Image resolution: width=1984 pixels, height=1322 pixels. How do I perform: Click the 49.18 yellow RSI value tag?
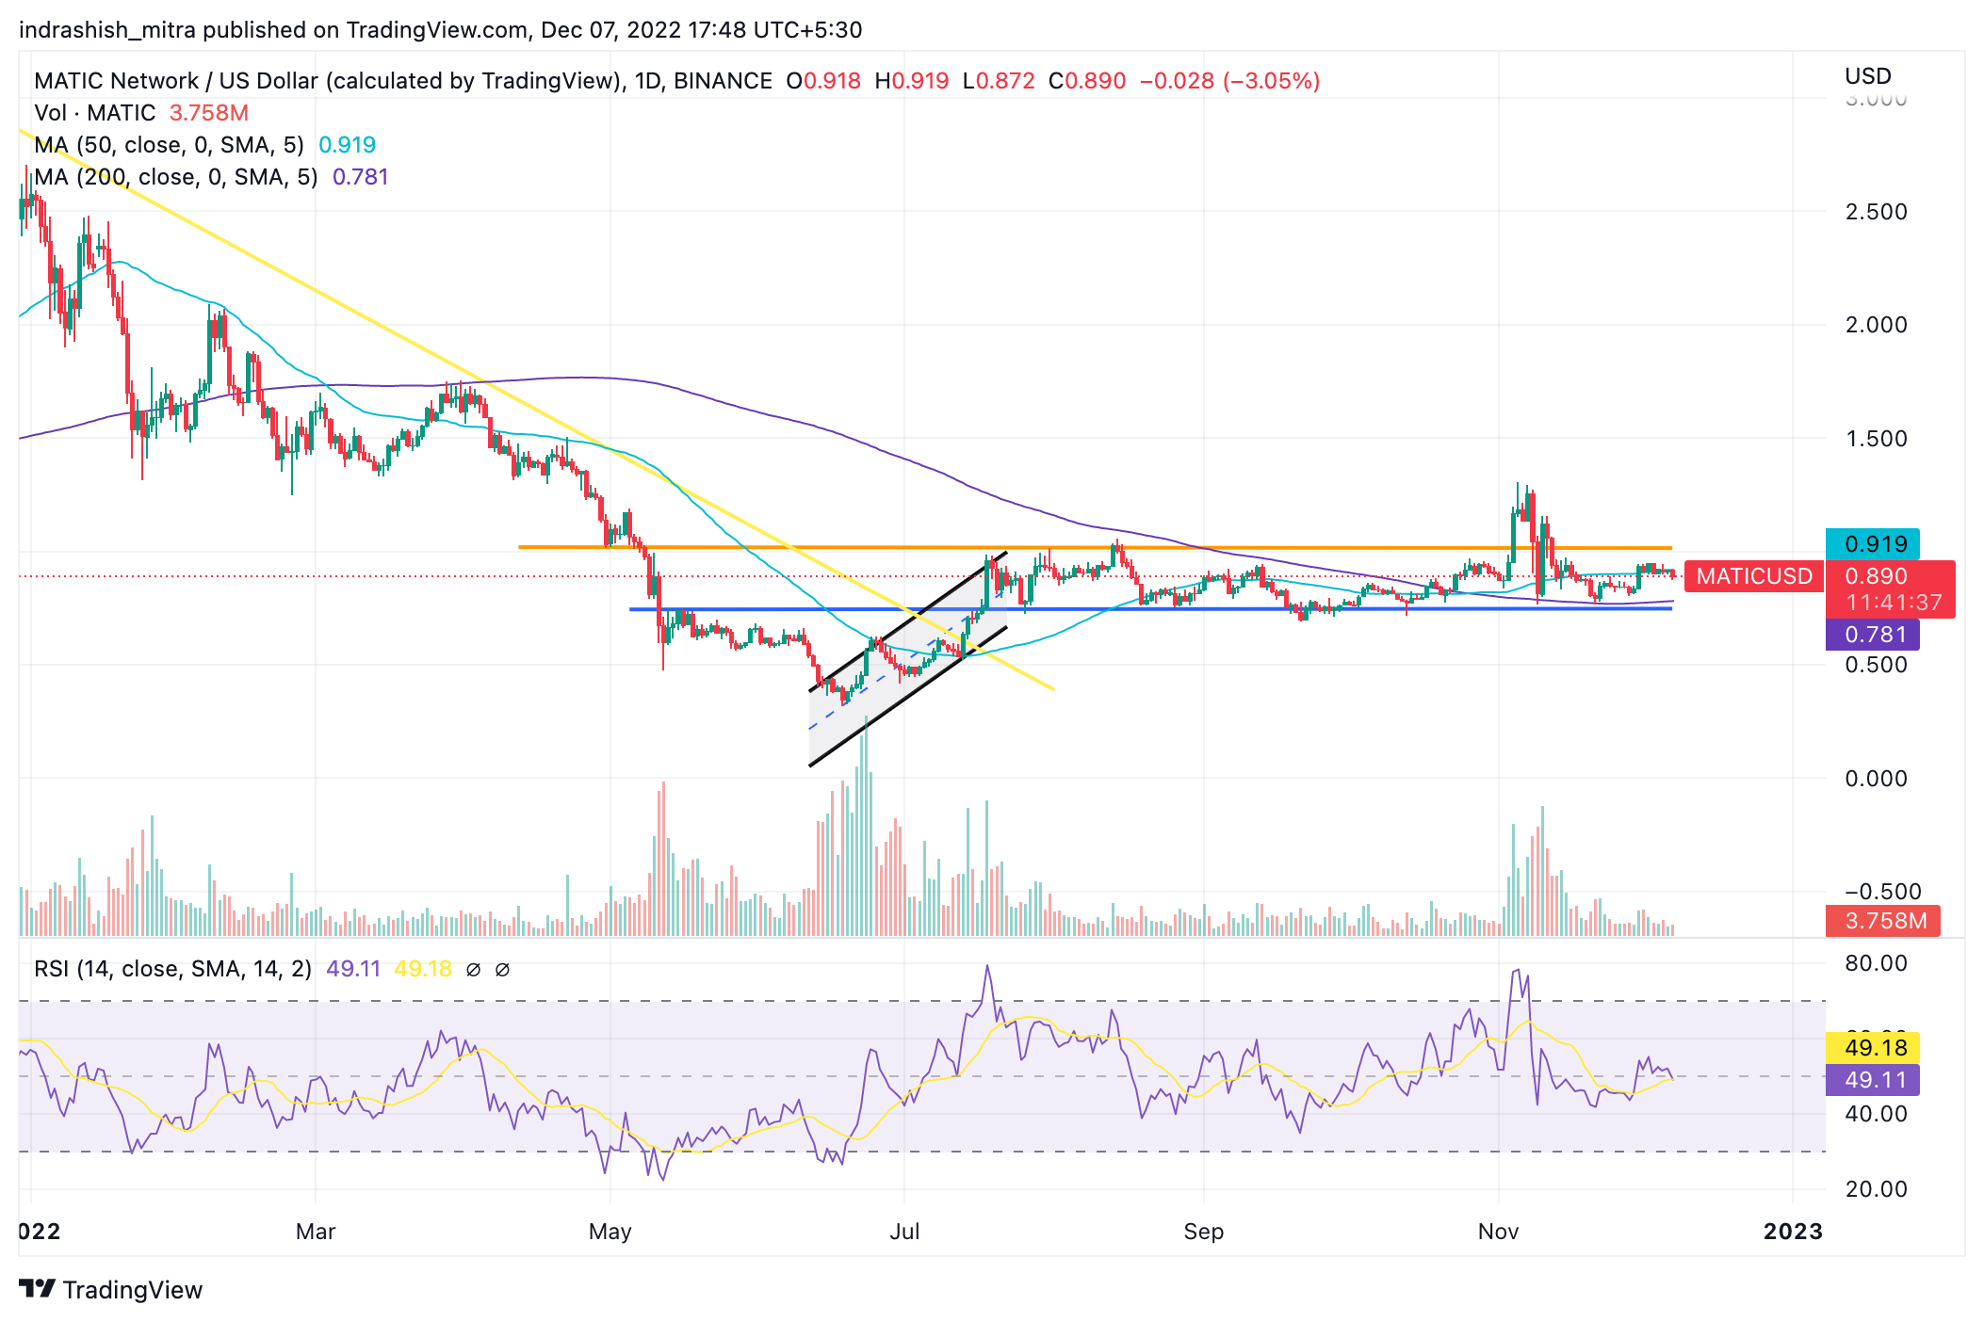[x=1873, y=1048]
